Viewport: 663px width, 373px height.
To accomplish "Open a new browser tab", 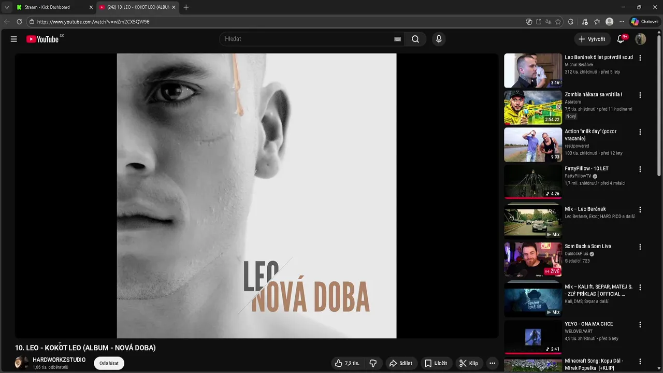I will [x=186, y=7].
